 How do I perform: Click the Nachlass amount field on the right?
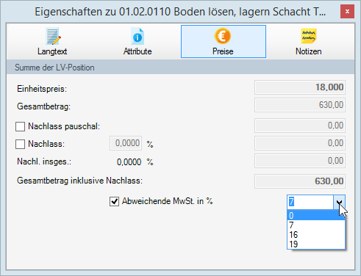coord(300,143)
